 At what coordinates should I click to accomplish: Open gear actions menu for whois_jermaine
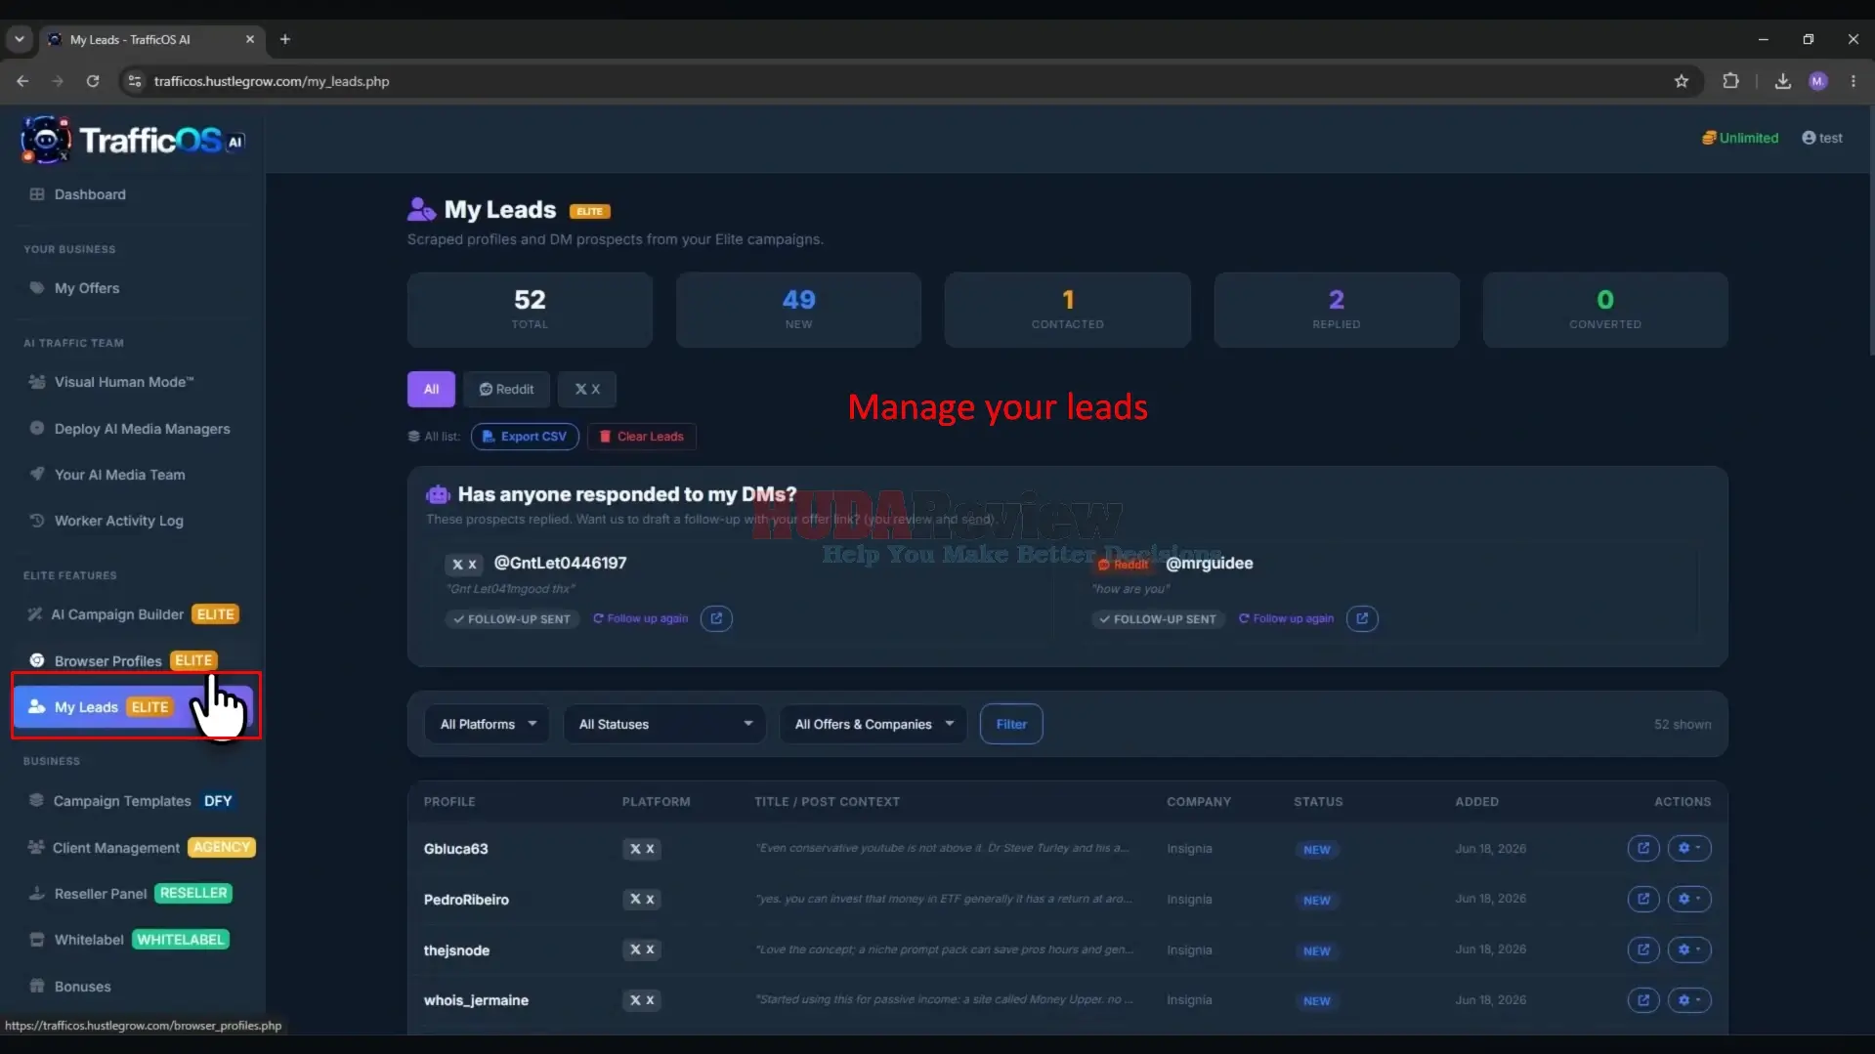1689,1000
